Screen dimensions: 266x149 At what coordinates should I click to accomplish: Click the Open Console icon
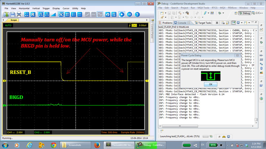click(245, 23)
